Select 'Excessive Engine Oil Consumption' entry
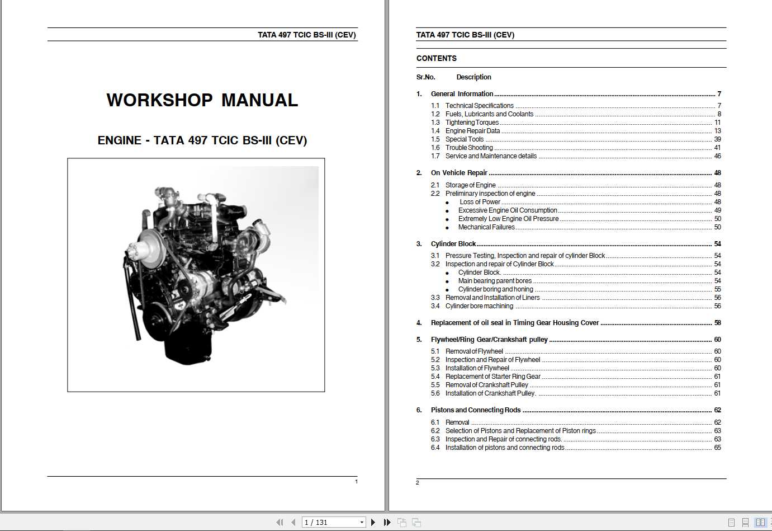The image size is (772, 531). click(x=583, y=210)
